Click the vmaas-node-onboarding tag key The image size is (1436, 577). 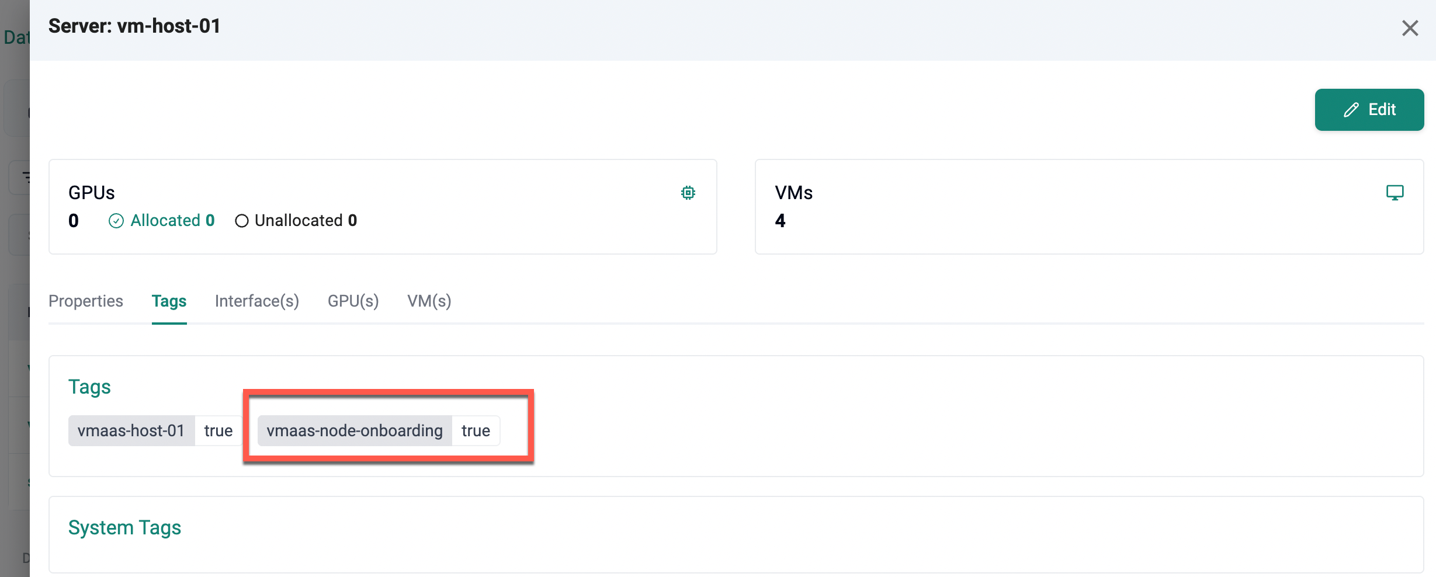click(355, 431)
